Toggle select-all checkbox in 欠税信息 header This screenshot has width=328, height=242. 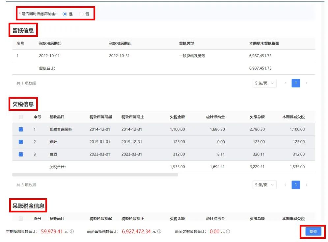21,117
